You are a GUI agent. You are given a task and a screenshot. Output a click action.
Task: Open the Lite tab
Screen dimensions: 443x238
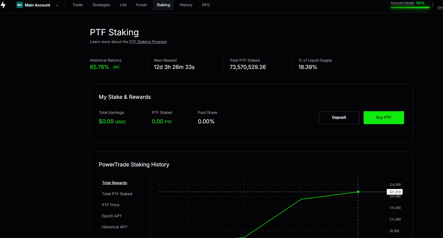tap(123, 5)
